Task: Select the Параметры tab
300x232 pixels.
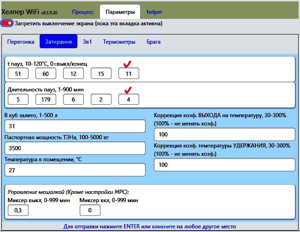Action: tap(120, 12)
